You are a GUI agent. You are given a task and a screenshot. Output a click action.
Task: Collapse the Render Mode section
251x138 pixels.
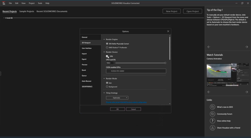pos(104,79)
